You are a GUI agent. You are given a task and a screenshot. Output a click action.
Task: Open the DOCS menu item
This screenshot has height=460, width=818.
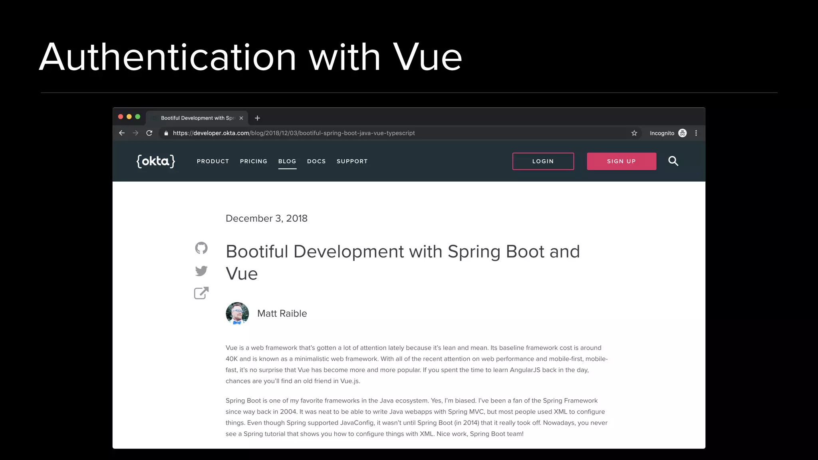tap(316, 161)
